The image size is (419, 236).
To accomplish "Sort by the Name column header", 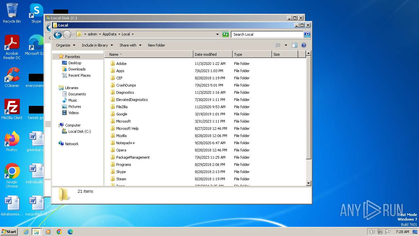I will (x=149, y=54).
